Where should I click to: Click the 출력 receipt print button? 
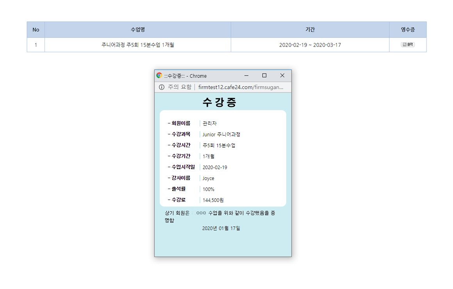pyautogui.click(x=408, y=45)
